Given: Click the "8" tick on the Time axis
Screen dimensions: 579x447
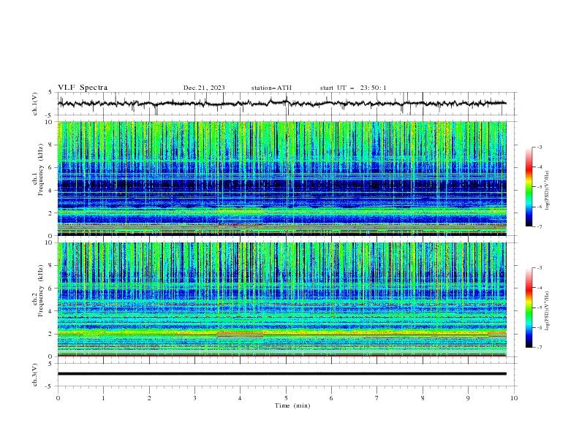Looking at the screenshot, I should tap(423, 398).
